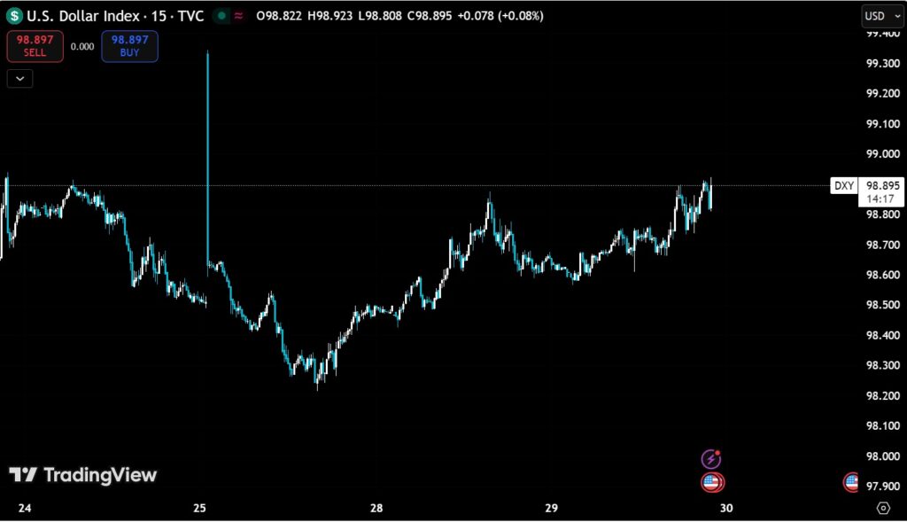This screenshot has width=907, height=522.
Task: Click the 99.300 price axis label
Action: (x=883, y=63)
